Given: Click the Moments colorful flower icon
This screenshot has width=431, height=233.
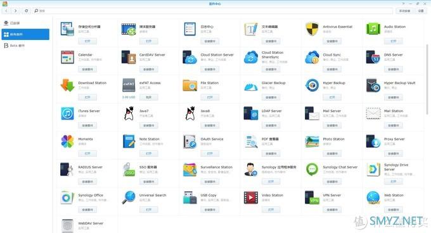Looking at the screenshot, I should pyautogui.click(x=67, y=141).
